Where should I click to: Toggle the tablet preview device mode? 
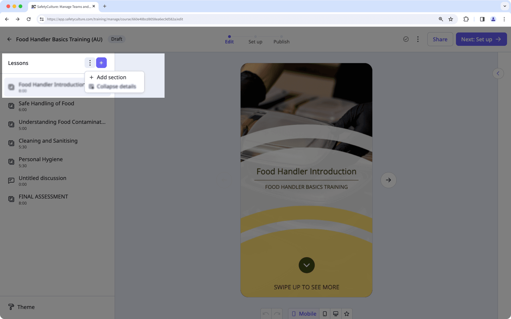pos(325,314)
